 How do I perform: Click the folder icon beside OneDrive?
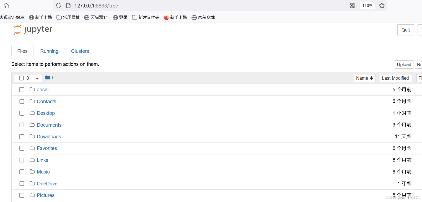tap(32, 183)
